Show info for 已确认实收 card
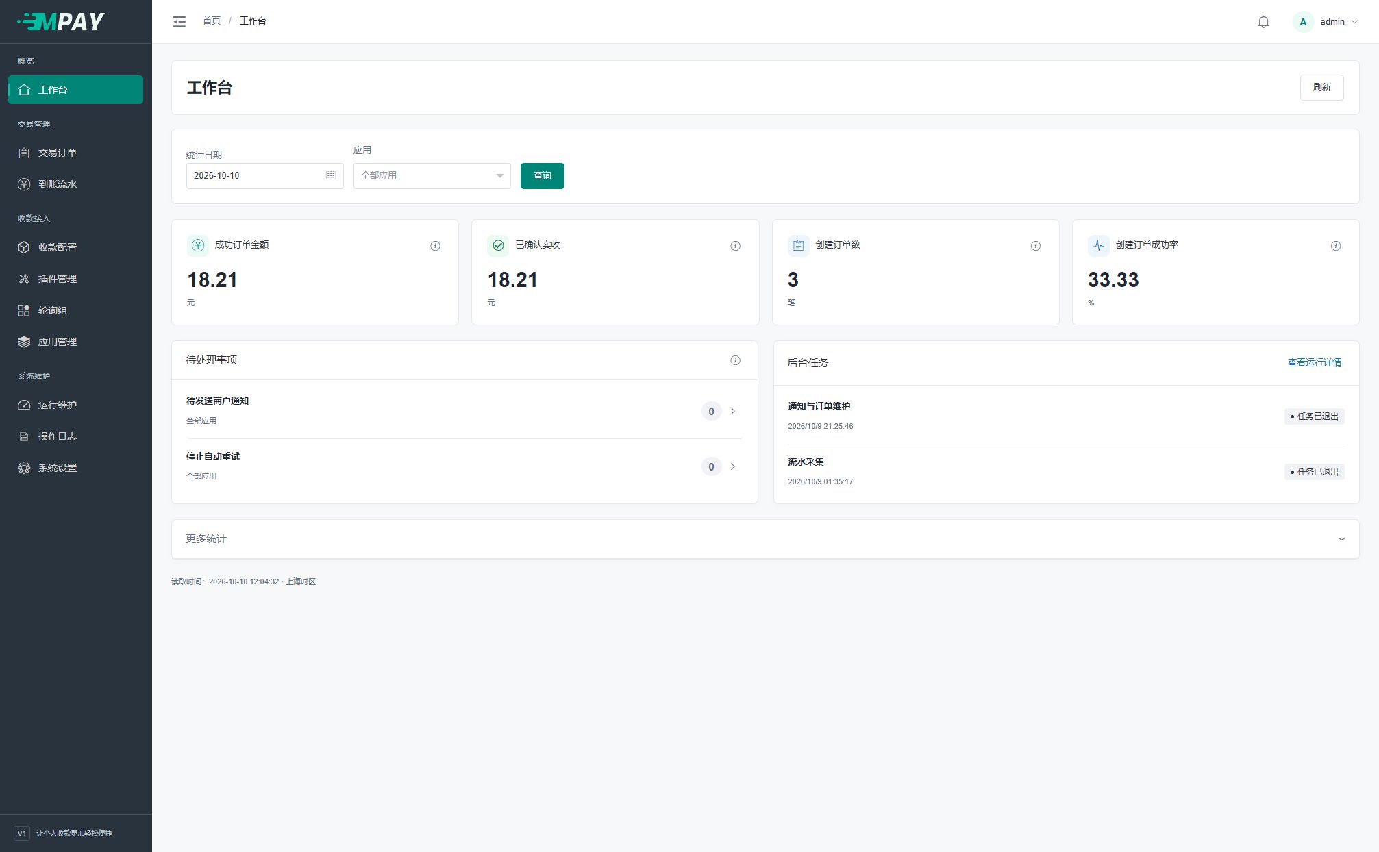Image resolution: width=1379 pixels, height=852 pixels. 735,246
